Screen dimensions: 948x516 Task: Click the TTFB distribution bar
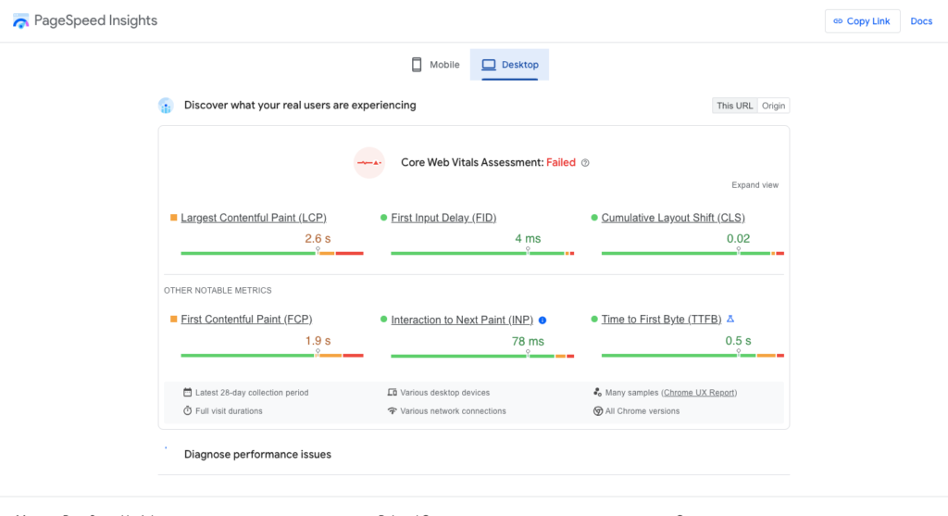pos(692,355)
